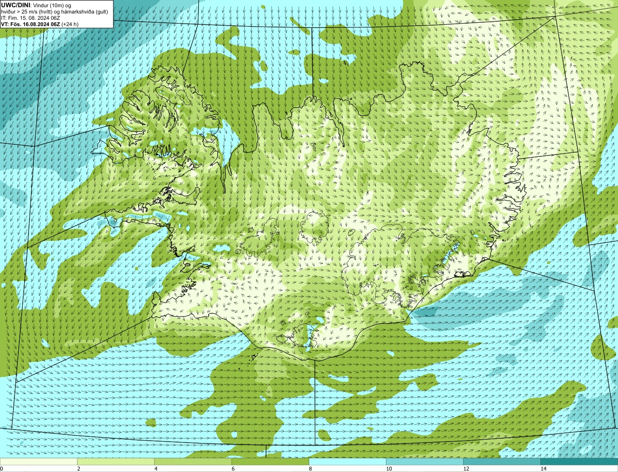Click the '12' tick label on the color scale

click(466, 469)
